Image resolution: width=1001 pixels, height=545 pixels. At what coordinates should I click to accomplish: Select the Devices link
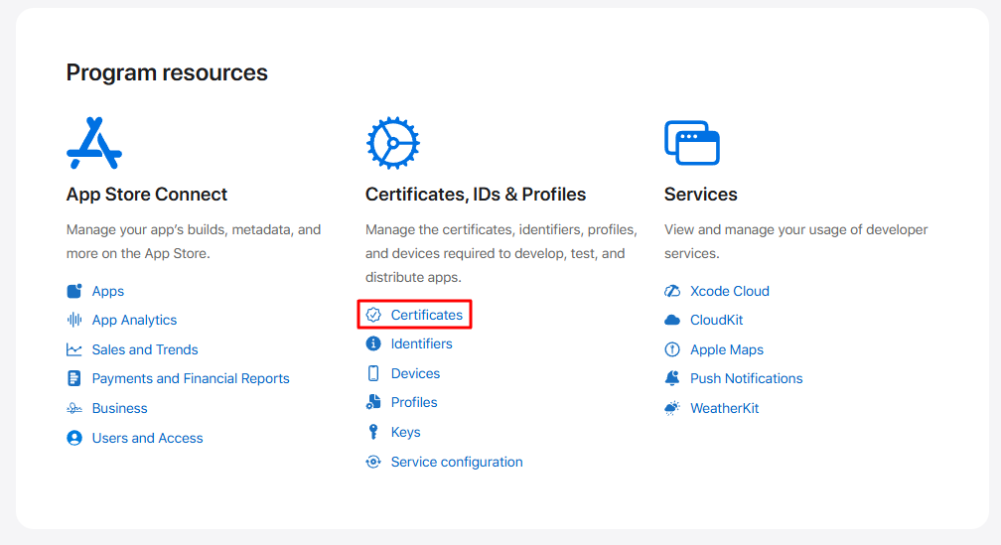(415, 373)
